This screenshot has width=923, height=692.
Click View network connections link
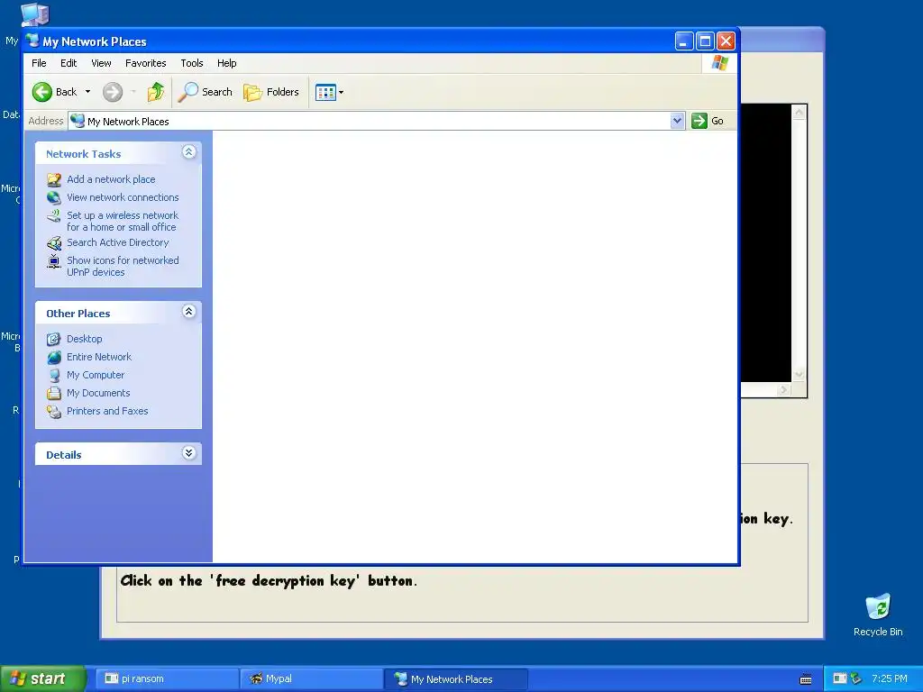point(123,197)
